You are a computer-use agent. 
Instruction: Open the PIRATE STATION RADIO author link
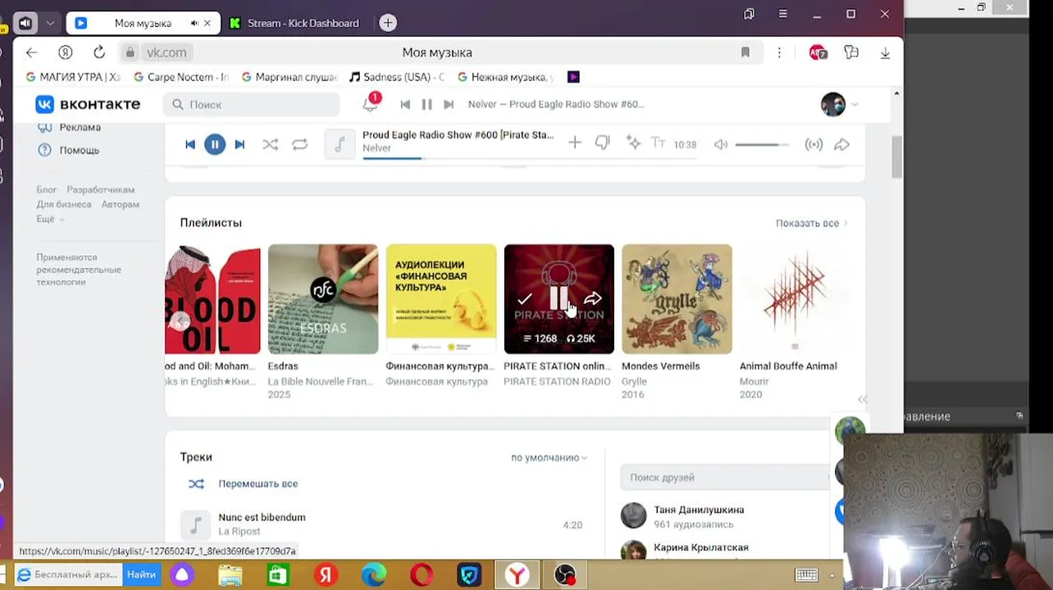557,381
